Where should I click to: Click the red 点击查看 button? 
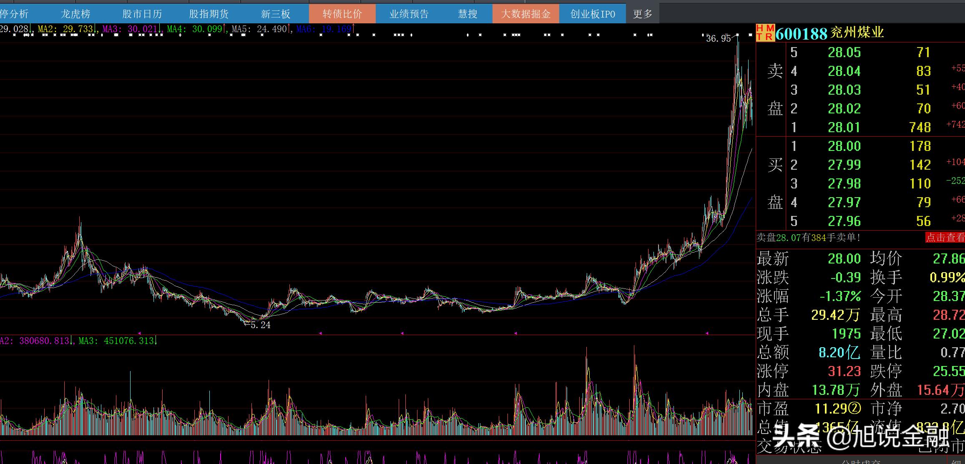(x=945, y=238)
